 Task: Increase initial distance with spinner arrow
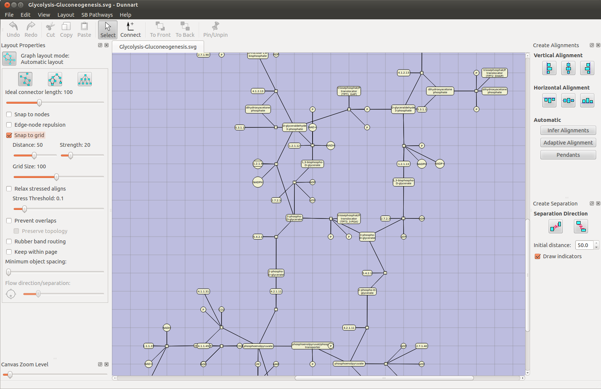596,243
